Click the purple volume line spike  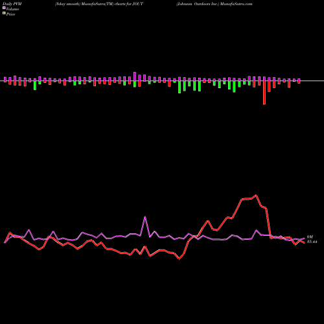click(x=145, y=216)
